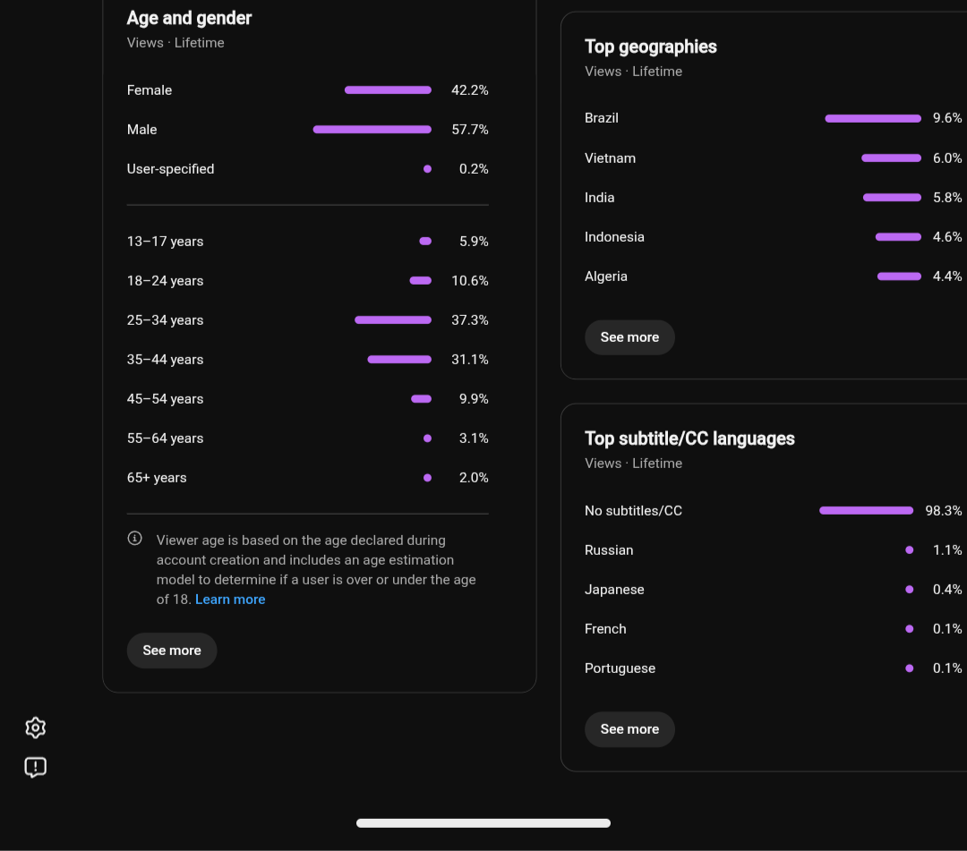Select the 35–44 years row bar

click(399, 359)
